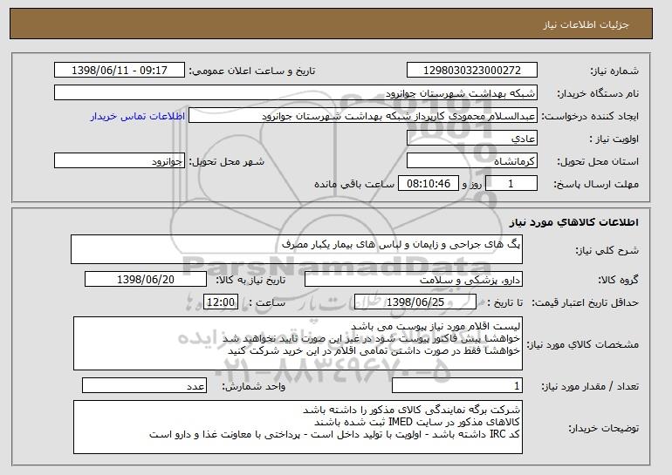The image size is (672, 475).
Task: Select the announcement date field 1398/06/11 - 09:17
Action: click(120, 71)
